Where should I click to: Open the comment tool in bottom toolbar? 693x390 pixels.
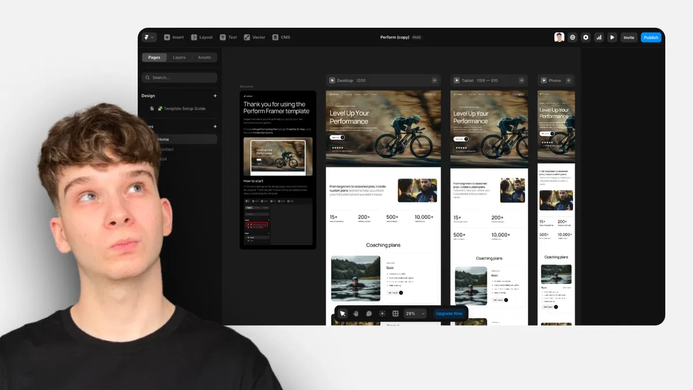tap(369, 313)
